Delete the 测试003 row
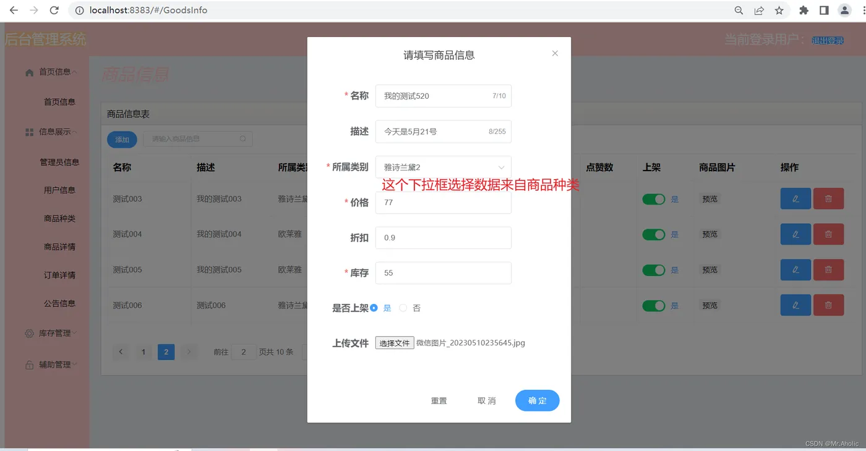This screenshot has height=451, width=866. click(x=828, y=199)
